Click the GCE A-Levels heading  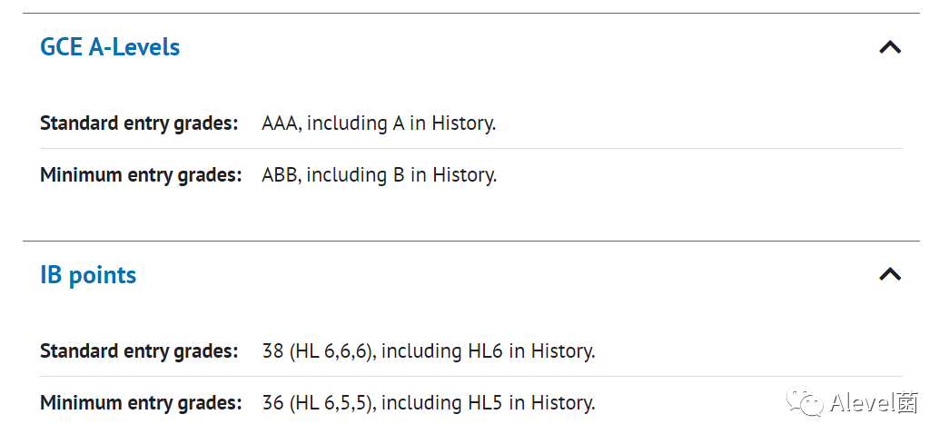[110, 47]
